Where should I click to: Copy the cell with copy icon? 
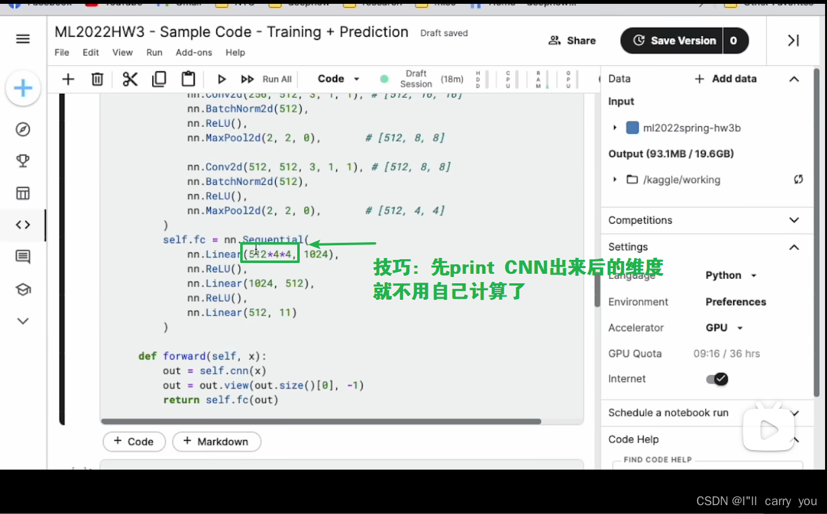(159, 79)
